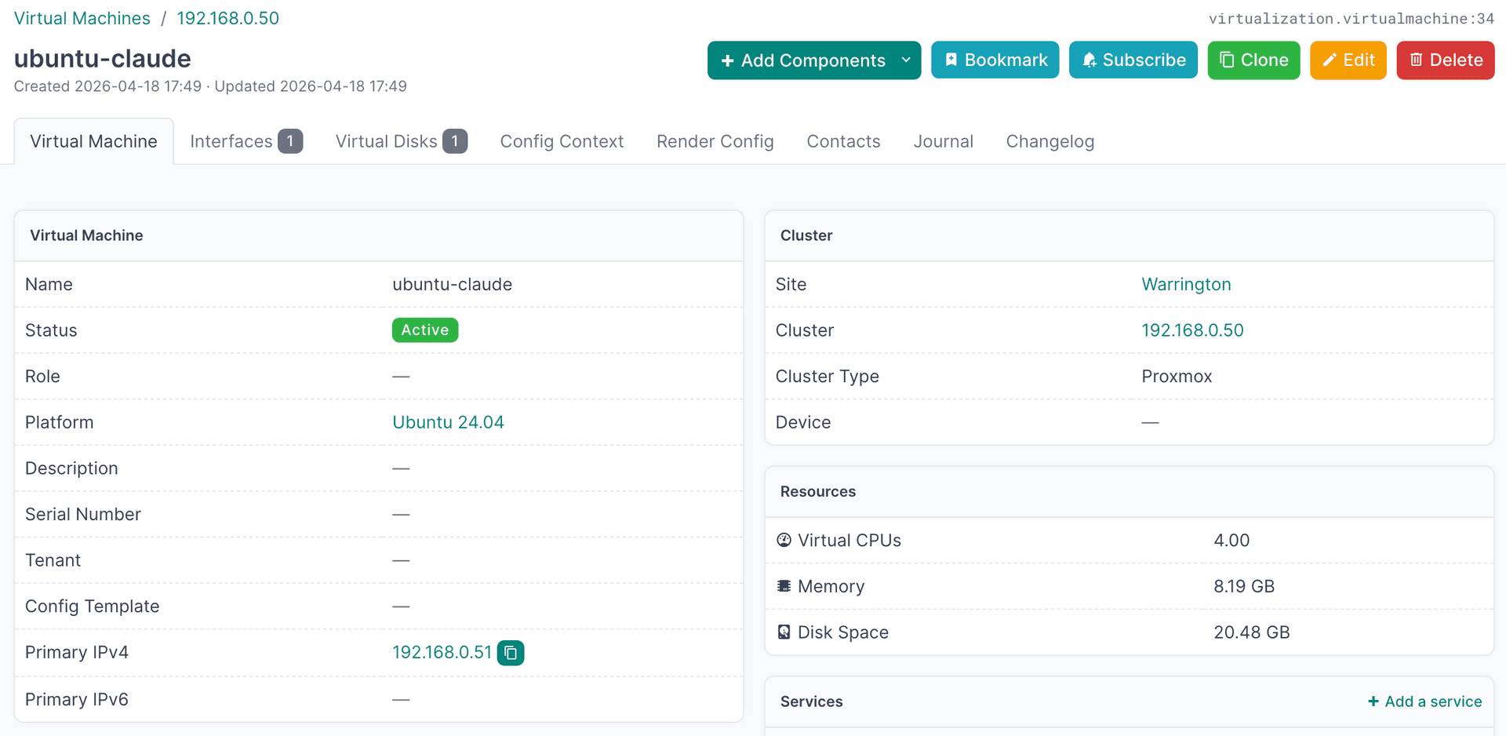Click the virtualization.virtualmachine:34 identifier

coord(1351,19)
